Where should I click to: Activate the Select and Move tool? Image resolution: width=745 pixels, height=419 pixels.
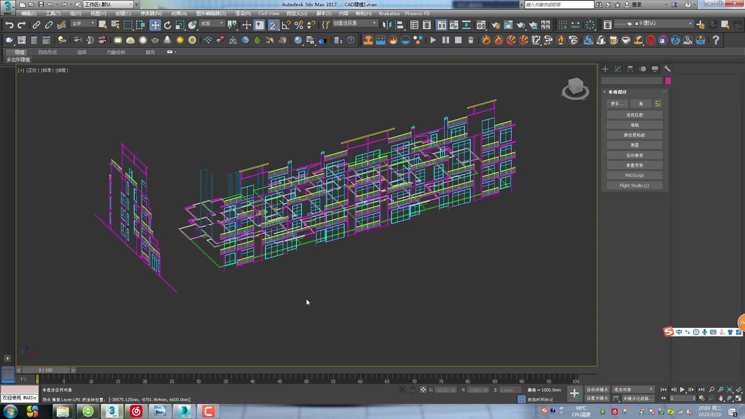tap(155, 25)
